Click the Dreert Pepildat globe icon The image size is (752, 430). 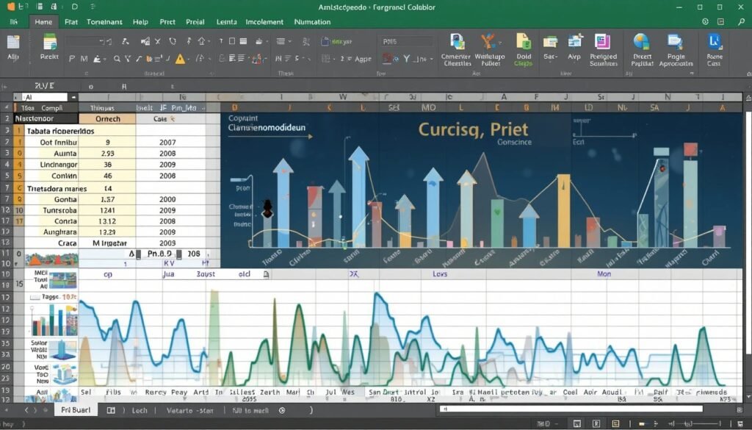[641, 42]
